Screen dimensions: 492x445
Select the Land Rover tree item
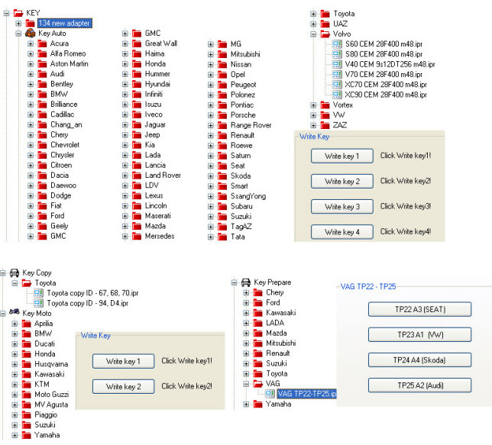click(163, 176)
